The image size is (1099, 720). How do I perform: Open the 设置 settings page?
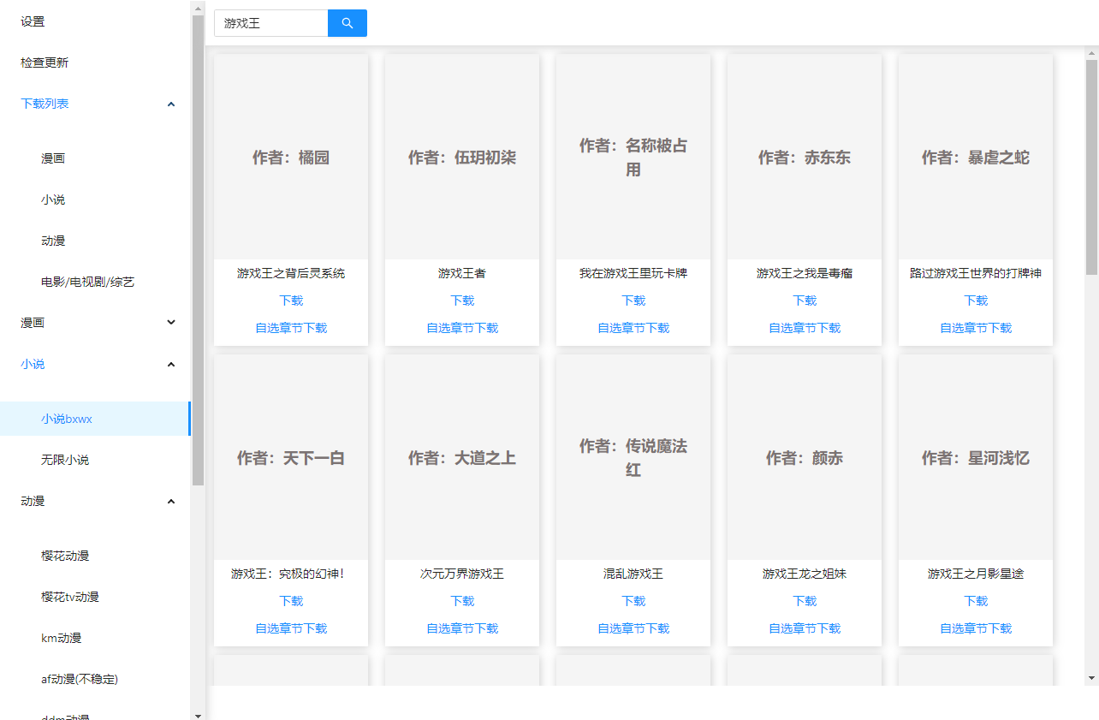(33, 21)
